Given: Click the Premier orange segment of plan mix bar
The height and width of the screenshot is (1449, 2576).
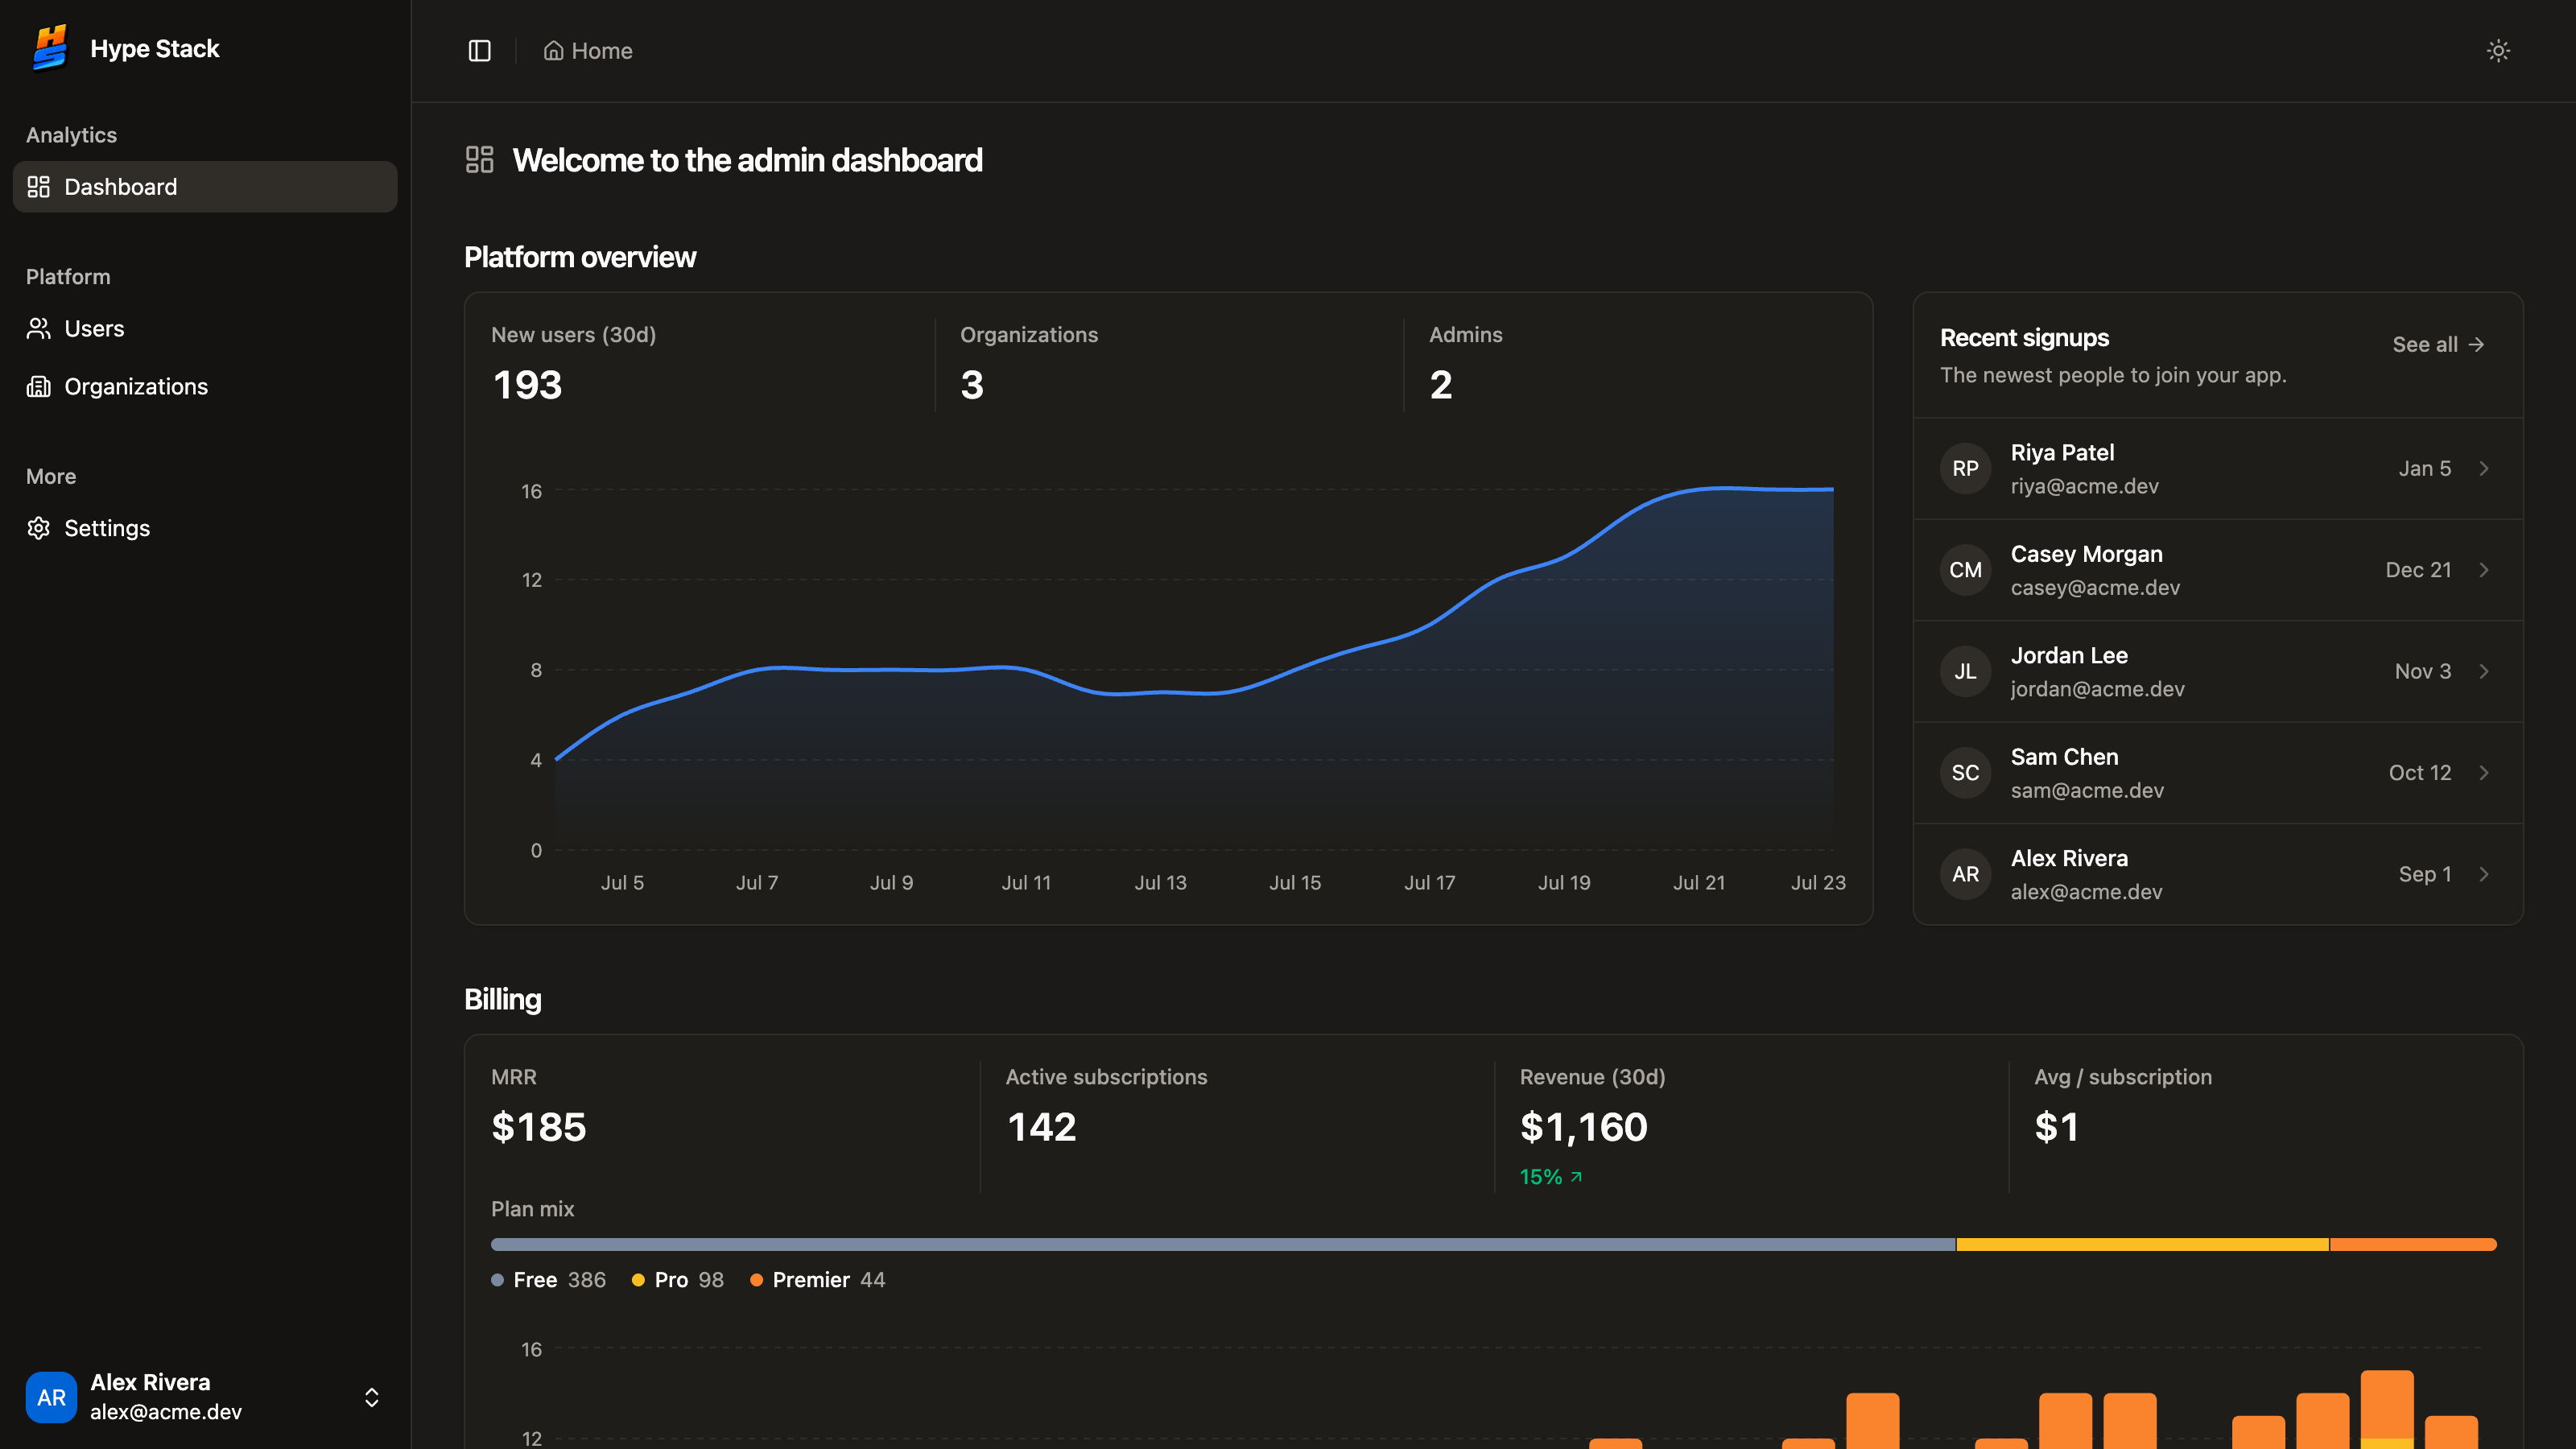Looking at the screenshot, I should (2413, 1245).
